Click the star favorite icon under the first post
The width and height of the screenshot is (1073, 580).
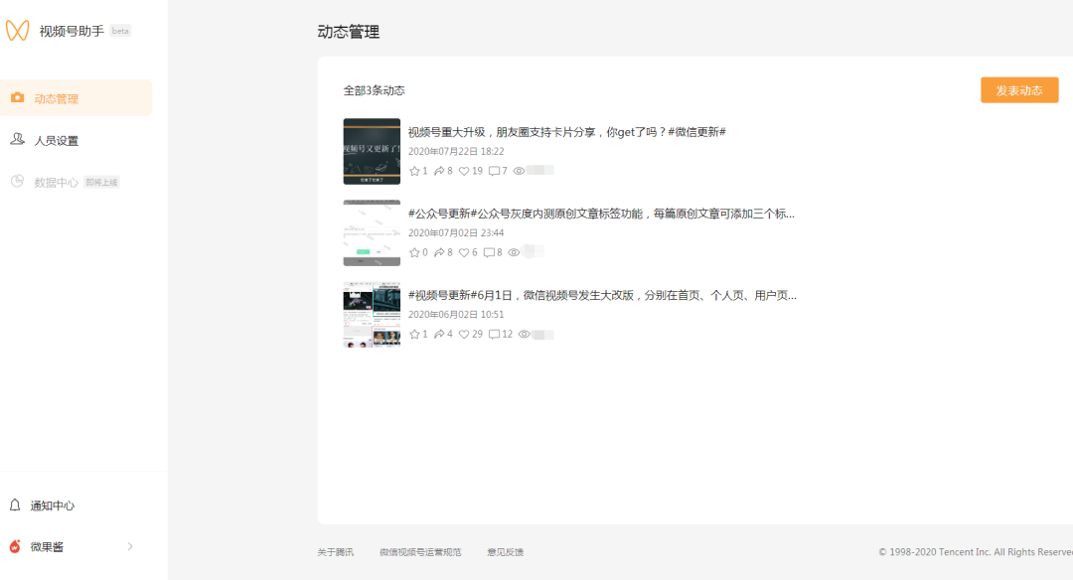pyautogui.click(x=415, y=170)
